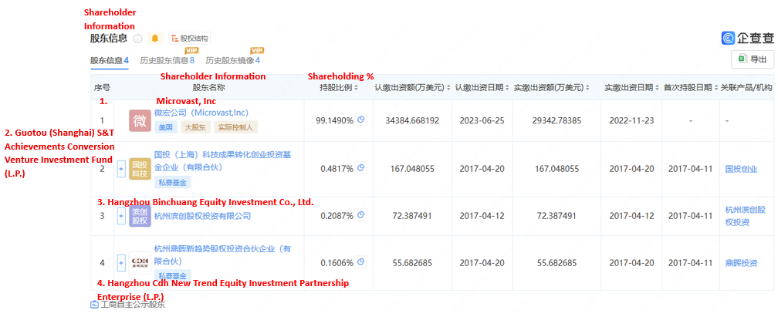The height and width of the screenshot is (317, 778).
Task: Click the CDH company logo in row 4
Action: tap(140, 263)
